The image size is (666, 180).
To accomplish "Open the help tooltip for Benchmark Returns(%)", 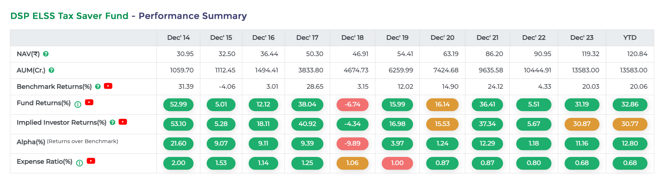I will (98, 86).
